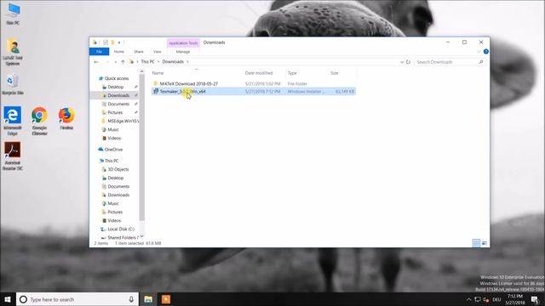Screen dimensions: 545x306
Task: Sort by the Type column header
Action: coord(292,73)
